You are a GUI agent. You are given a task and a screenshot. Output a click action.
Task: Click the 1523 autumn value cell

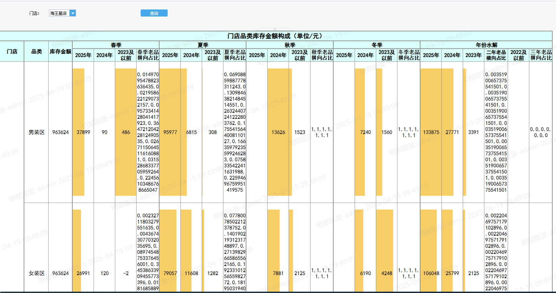coord(299,132)
